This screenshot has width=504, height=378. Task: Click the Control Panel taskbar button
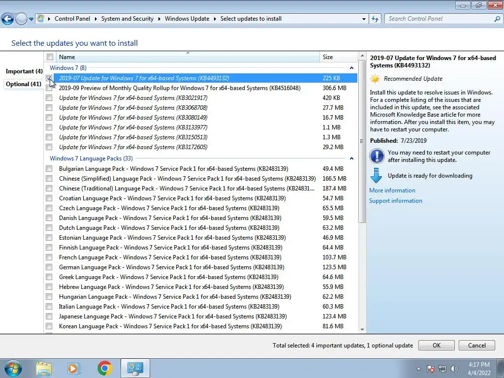135,368
